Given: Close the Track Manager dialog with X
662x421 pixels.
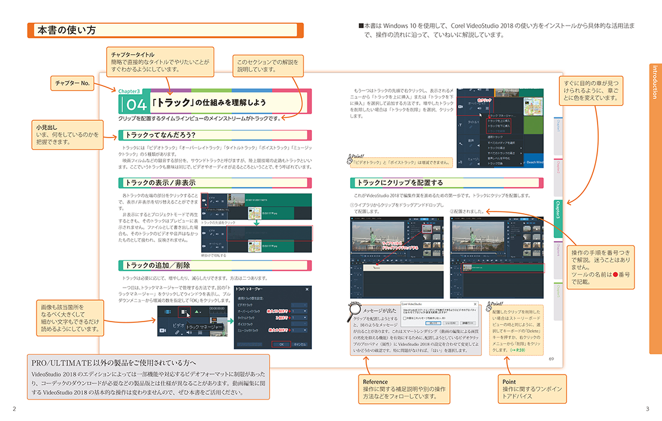Looking at the screenshot, I should pos(307,289).
